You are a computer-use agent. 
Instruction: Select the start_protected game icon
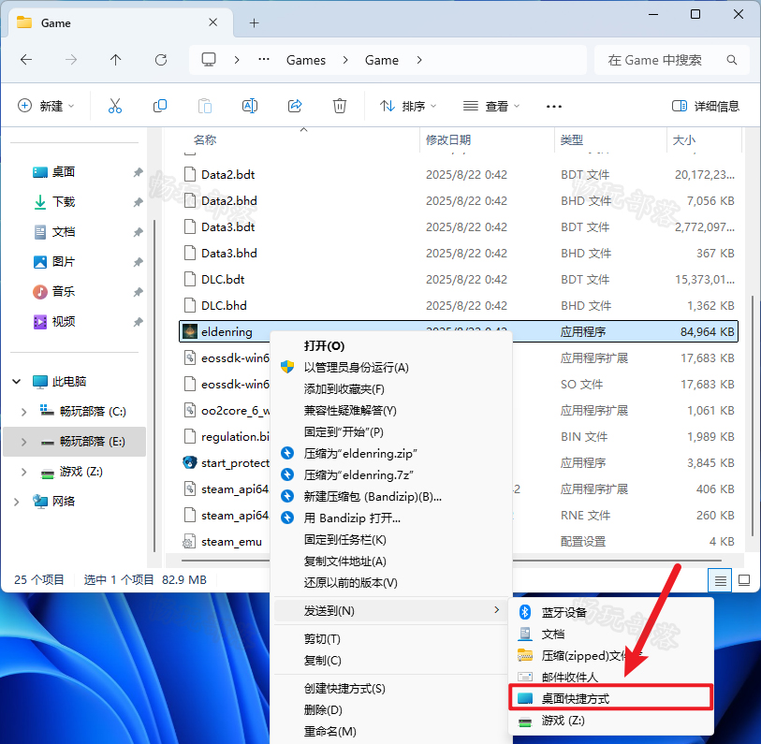[x=190, y=462]
